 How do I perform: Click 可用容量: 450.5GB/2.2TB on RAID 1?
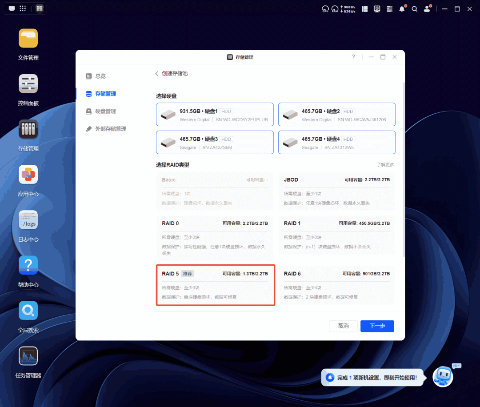(364, 223)
